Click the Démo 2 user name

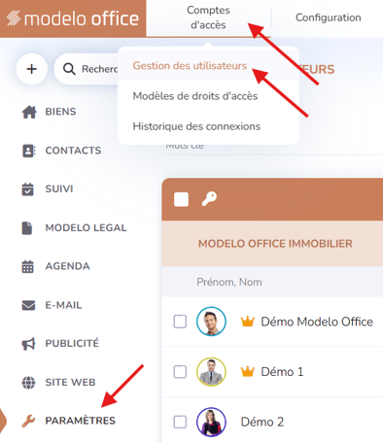tap(262, 422)
